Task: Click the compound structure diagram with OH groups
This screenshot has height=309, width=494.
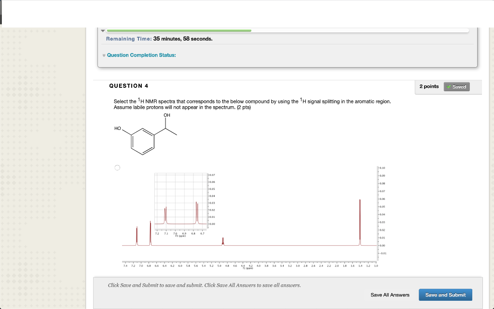Action: click(x=147, y=135)
